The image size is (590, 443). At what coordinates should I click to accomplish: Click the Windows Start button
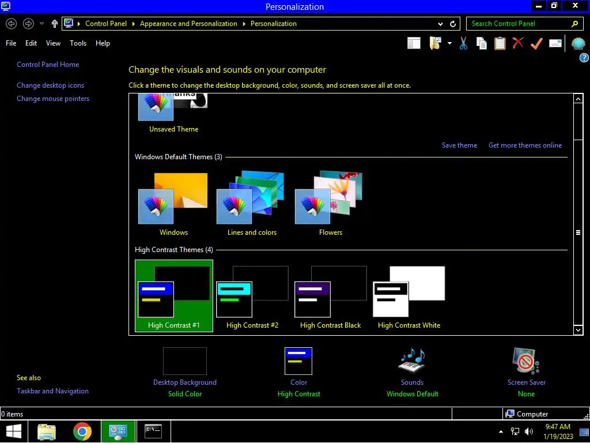(14, 431)
